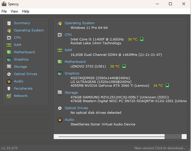Click the Optical Drives disc icon in sidebar
The image size is (191, 151).
[x=9, y=74]
